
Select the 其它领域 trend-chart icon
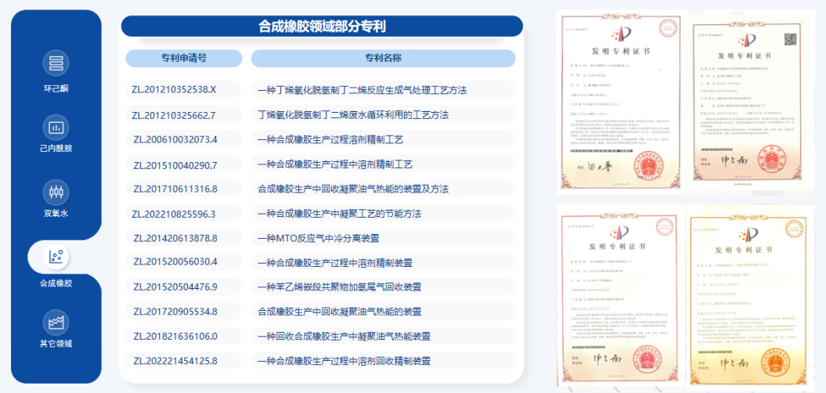coord(56,323)
